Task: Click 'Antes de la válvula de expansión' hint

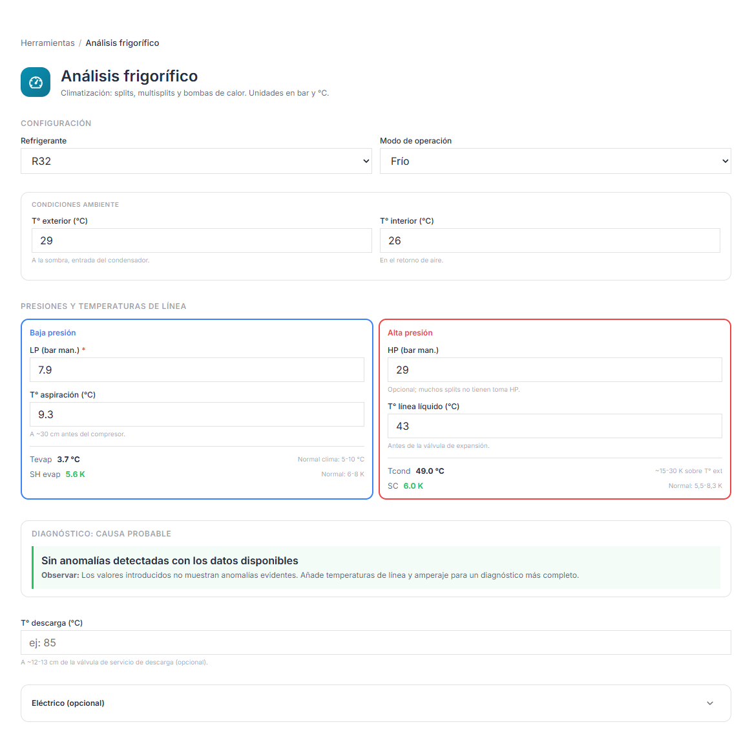Action: tap(439, 445)
